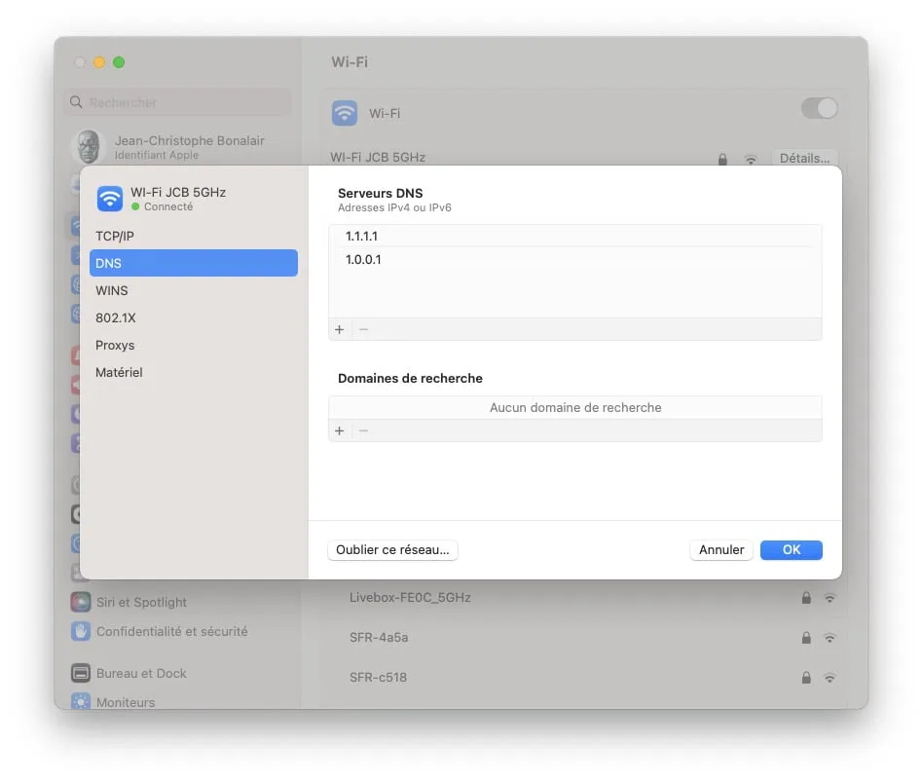Select DNS server 1.1.1.1
This screenshot has width=922, height=781.
click(575, 236)
